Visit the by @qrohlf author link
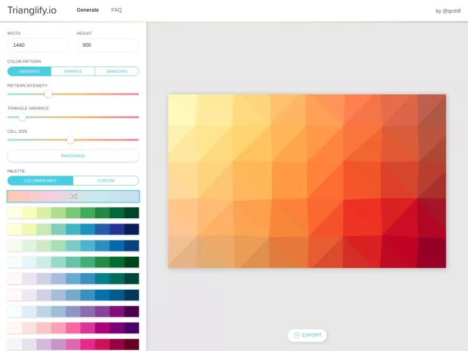The image size is (468, 351). click(448, 11)
